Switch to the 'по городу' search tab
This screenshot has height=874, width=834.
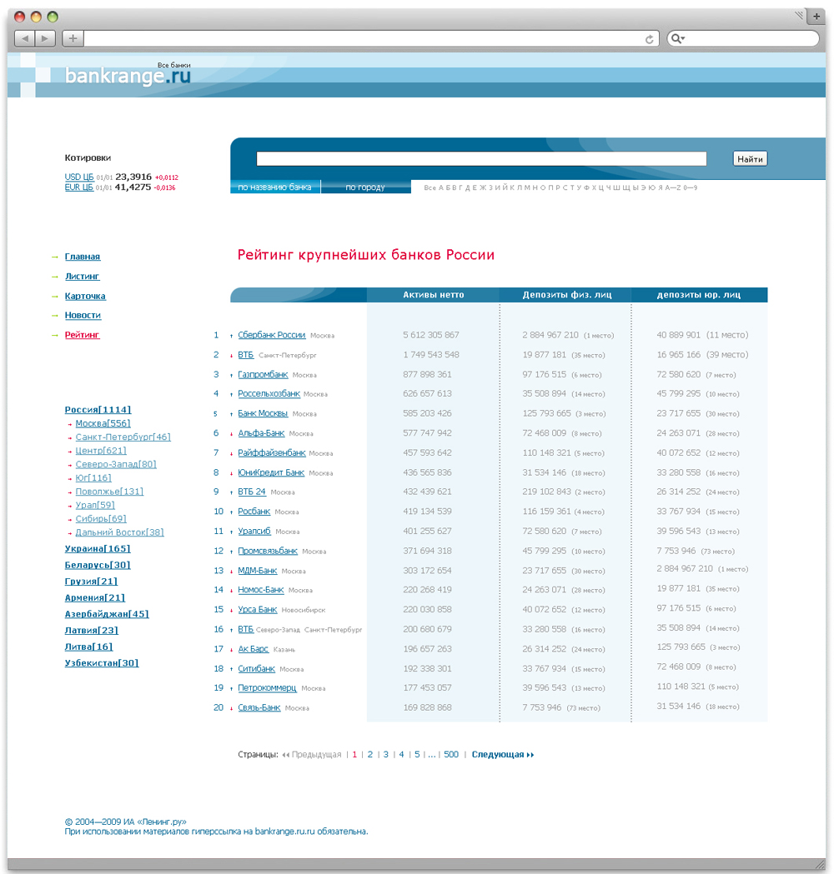[365, 187]
